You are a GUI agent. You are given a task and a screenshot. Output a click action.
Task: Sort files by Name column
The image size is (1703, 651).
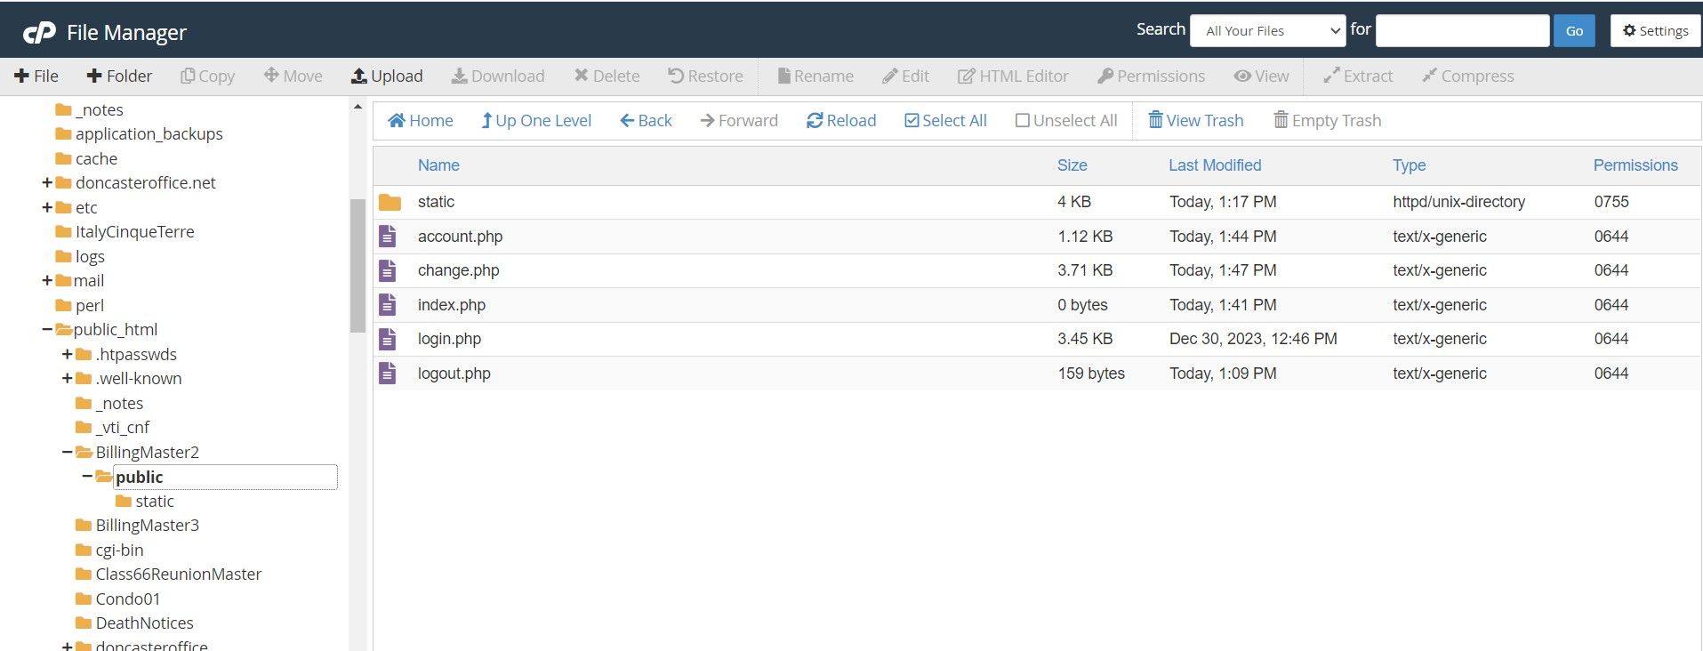pyautogui.click(x=438, y=165)
